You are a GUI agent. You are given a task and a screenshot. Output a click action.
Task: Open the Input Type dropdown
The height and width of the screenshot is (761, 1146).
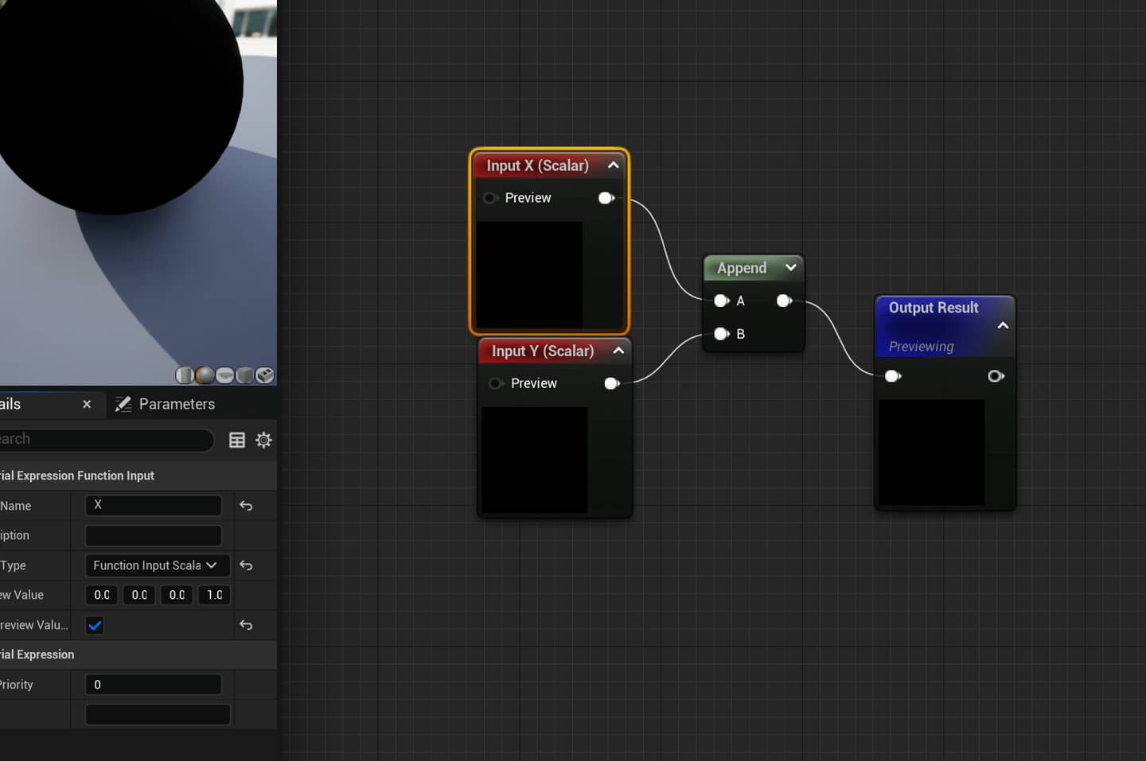[x=158, y=565]
